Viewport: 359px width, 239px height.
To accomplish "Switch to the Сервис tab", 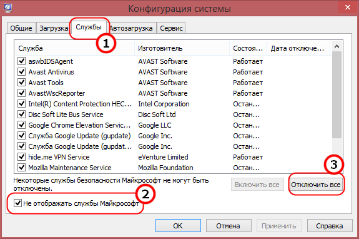I will [x=171, y=28].
